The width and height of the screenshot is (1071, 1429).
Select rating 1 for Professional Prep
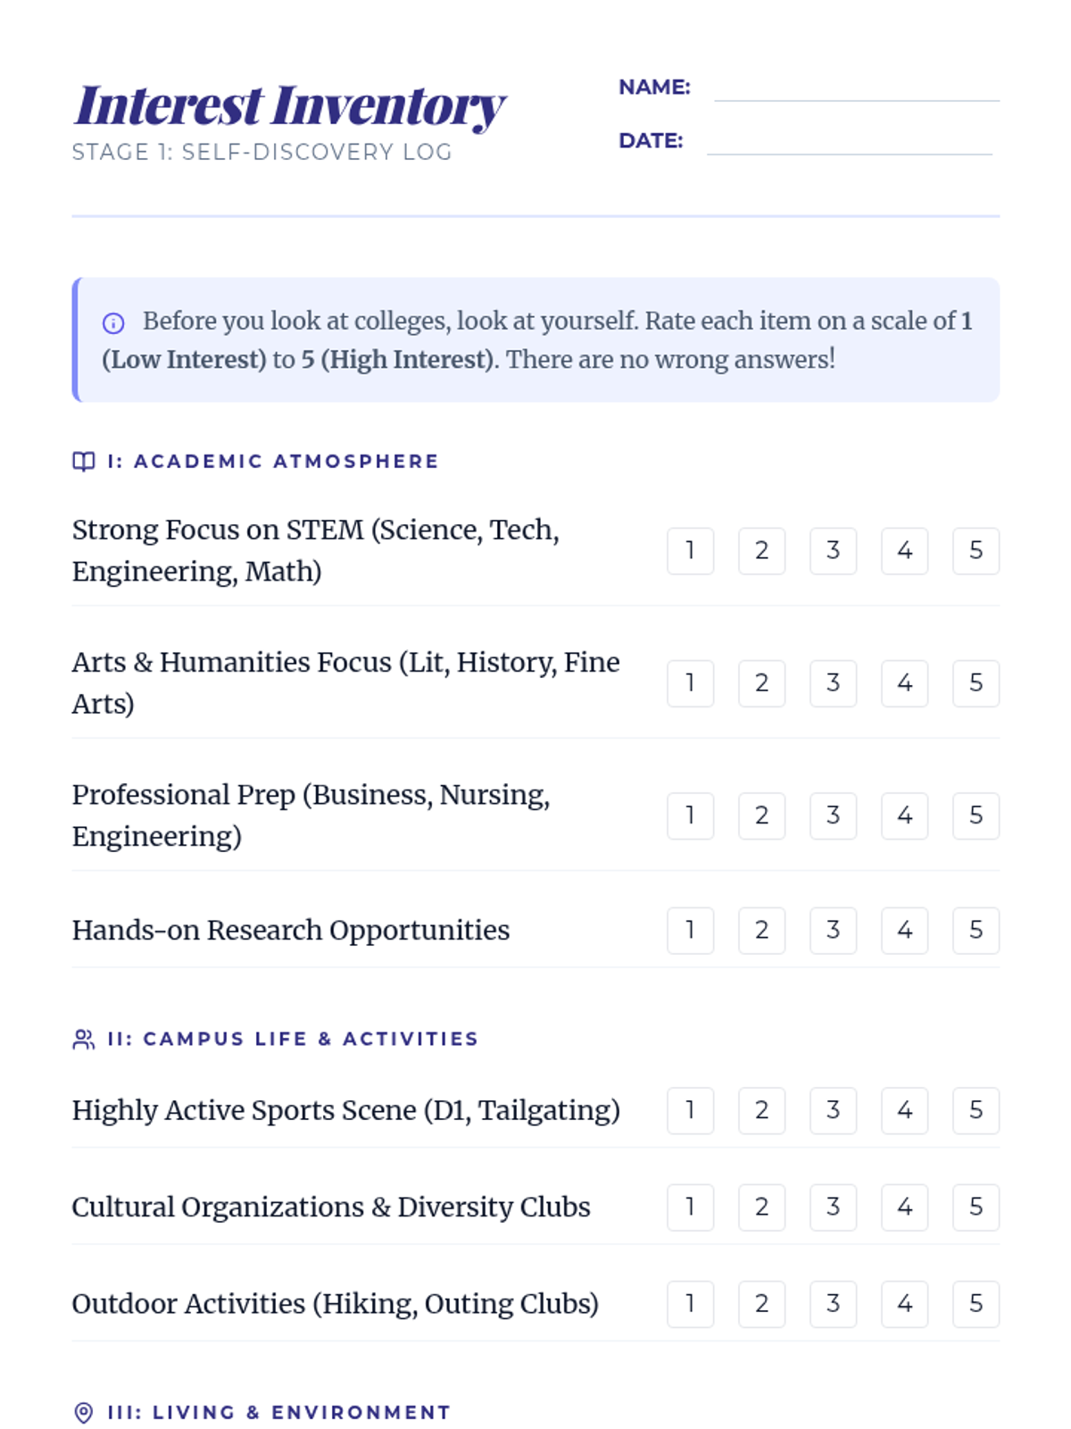pos(690,815)
